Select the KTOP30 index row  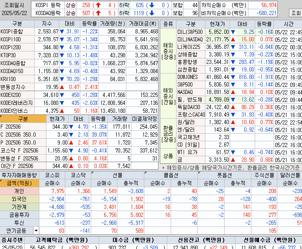point(79,55)
